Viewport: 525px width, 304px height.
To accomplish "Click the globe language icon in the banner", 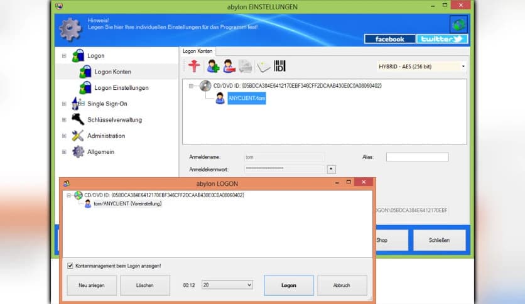I will point(458,24).
